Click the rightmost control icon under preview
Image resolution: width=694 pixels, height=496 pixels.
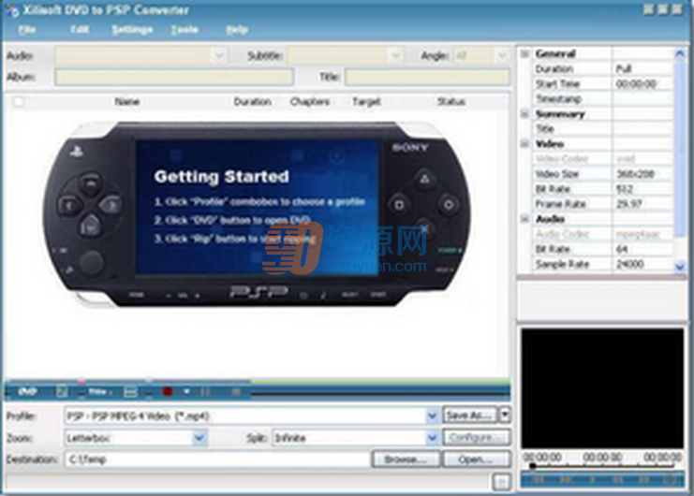670,480
